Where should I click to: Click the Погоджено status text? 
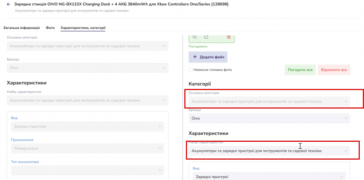pyautogui.click(x=198, y=46)
